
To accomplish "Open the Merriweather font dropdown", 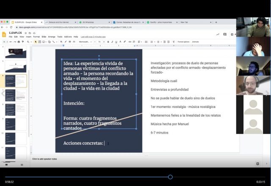I will pyautogui.click(x=86, y=42).
